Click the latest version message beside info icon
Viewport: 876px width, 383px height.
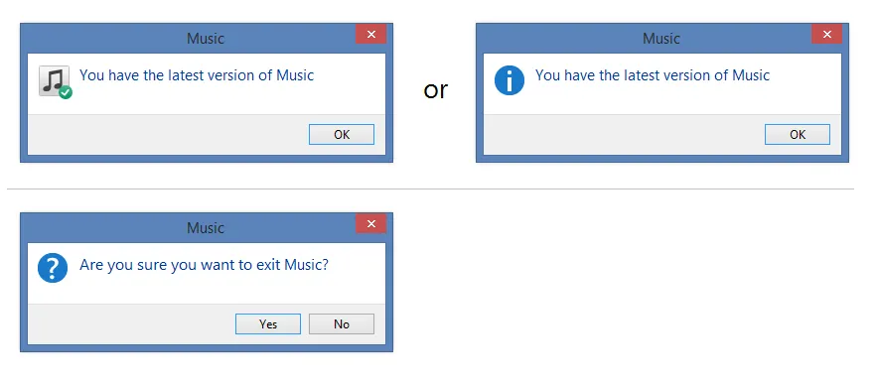653,75
